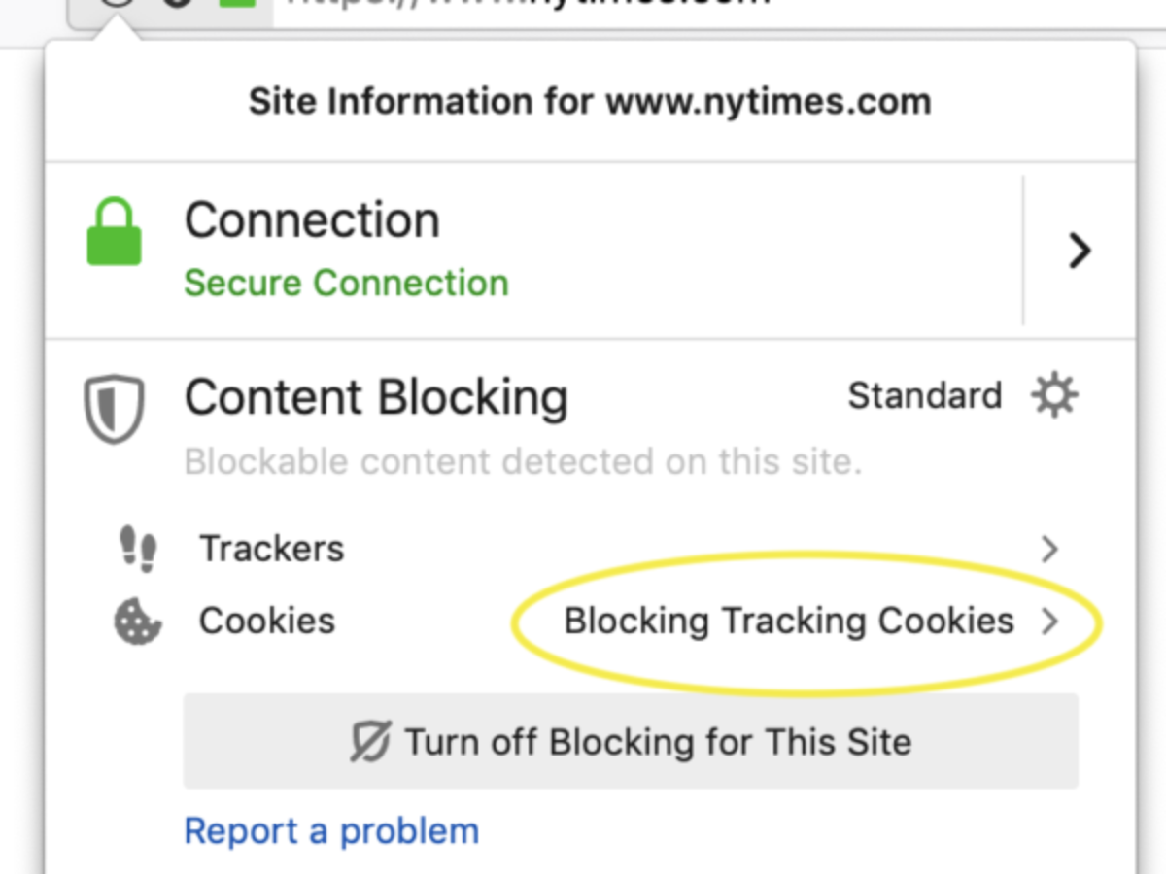Toggle blocking off for nytimes.com

tap(632, 741)
